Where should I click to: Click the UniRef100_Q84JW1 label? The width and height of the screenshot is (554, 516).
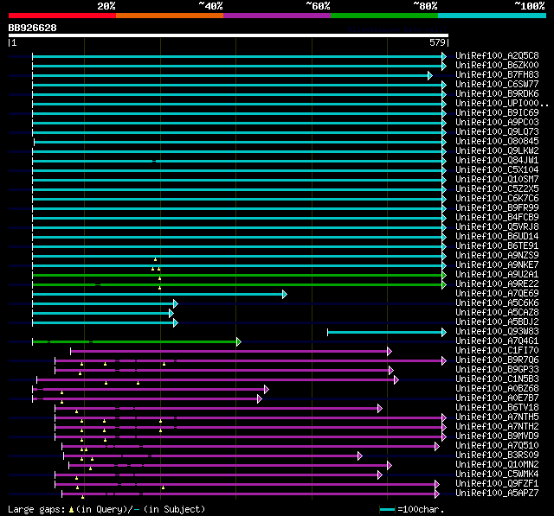click(x=497, y=161)
